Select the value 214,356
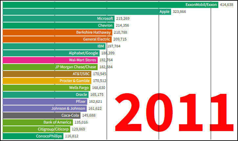The image size is (238, 141). [x=122, y=26]
